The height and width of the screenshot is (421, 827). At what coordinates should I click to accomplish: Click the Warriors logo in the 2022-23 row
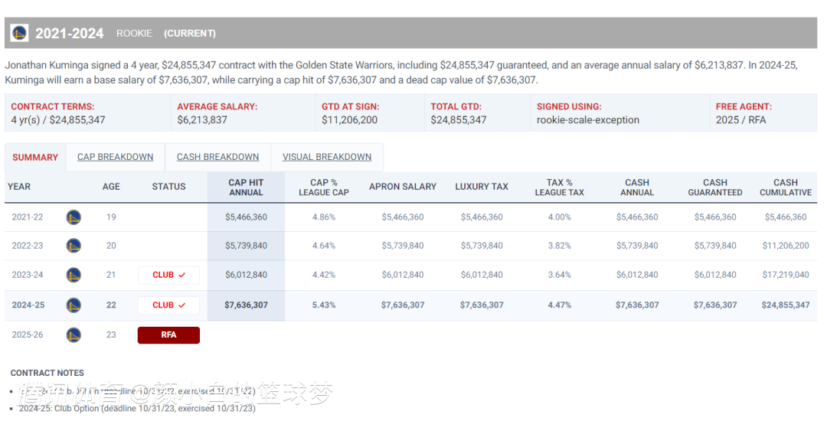74,246
